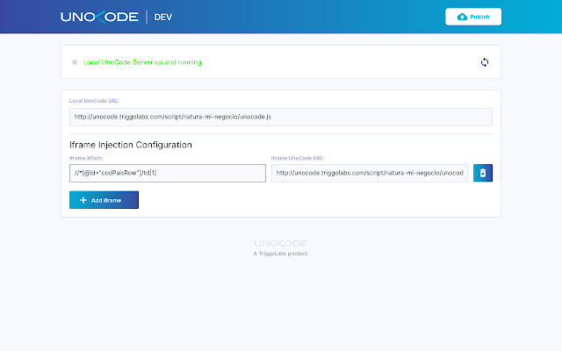Click the DEV label in header

[x=163, y=18]
